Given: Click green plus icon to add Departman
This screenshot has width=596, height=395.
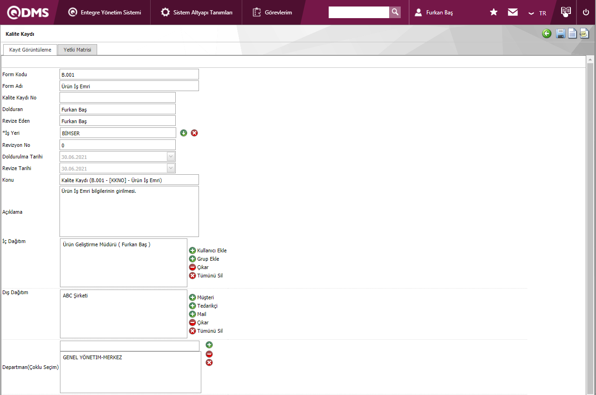Looking at the screenshot, I should coord(209,345).
